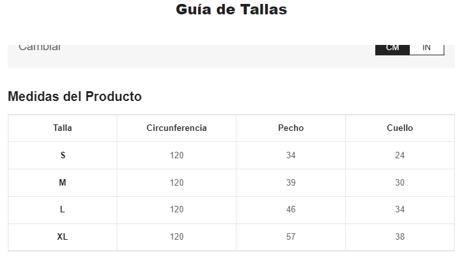This screenshot has width=473, height=256.
Task: Select the Cuello column header
Action: point(399,128)
